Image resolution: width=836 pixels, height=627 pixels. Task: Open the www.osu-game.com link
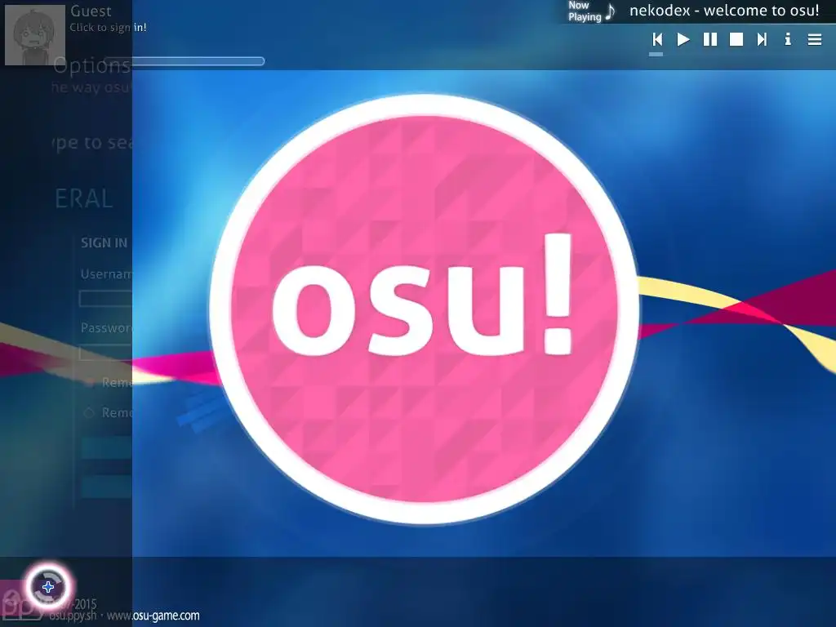(153, 616)
